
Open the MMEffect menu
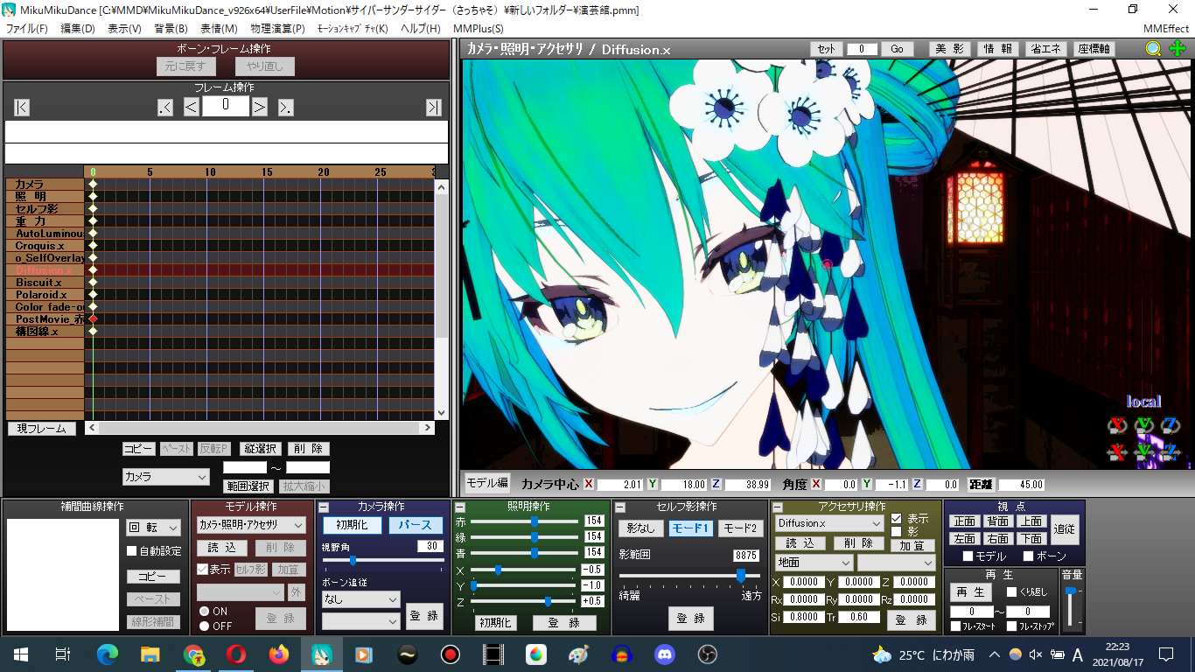(x=1166, y=29)
